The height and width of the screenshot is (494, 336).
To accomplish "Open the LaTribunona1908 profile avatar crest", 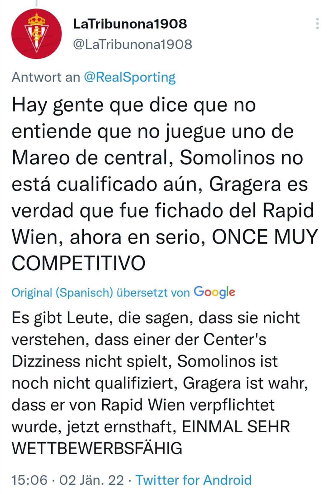I will coord(36,34).
